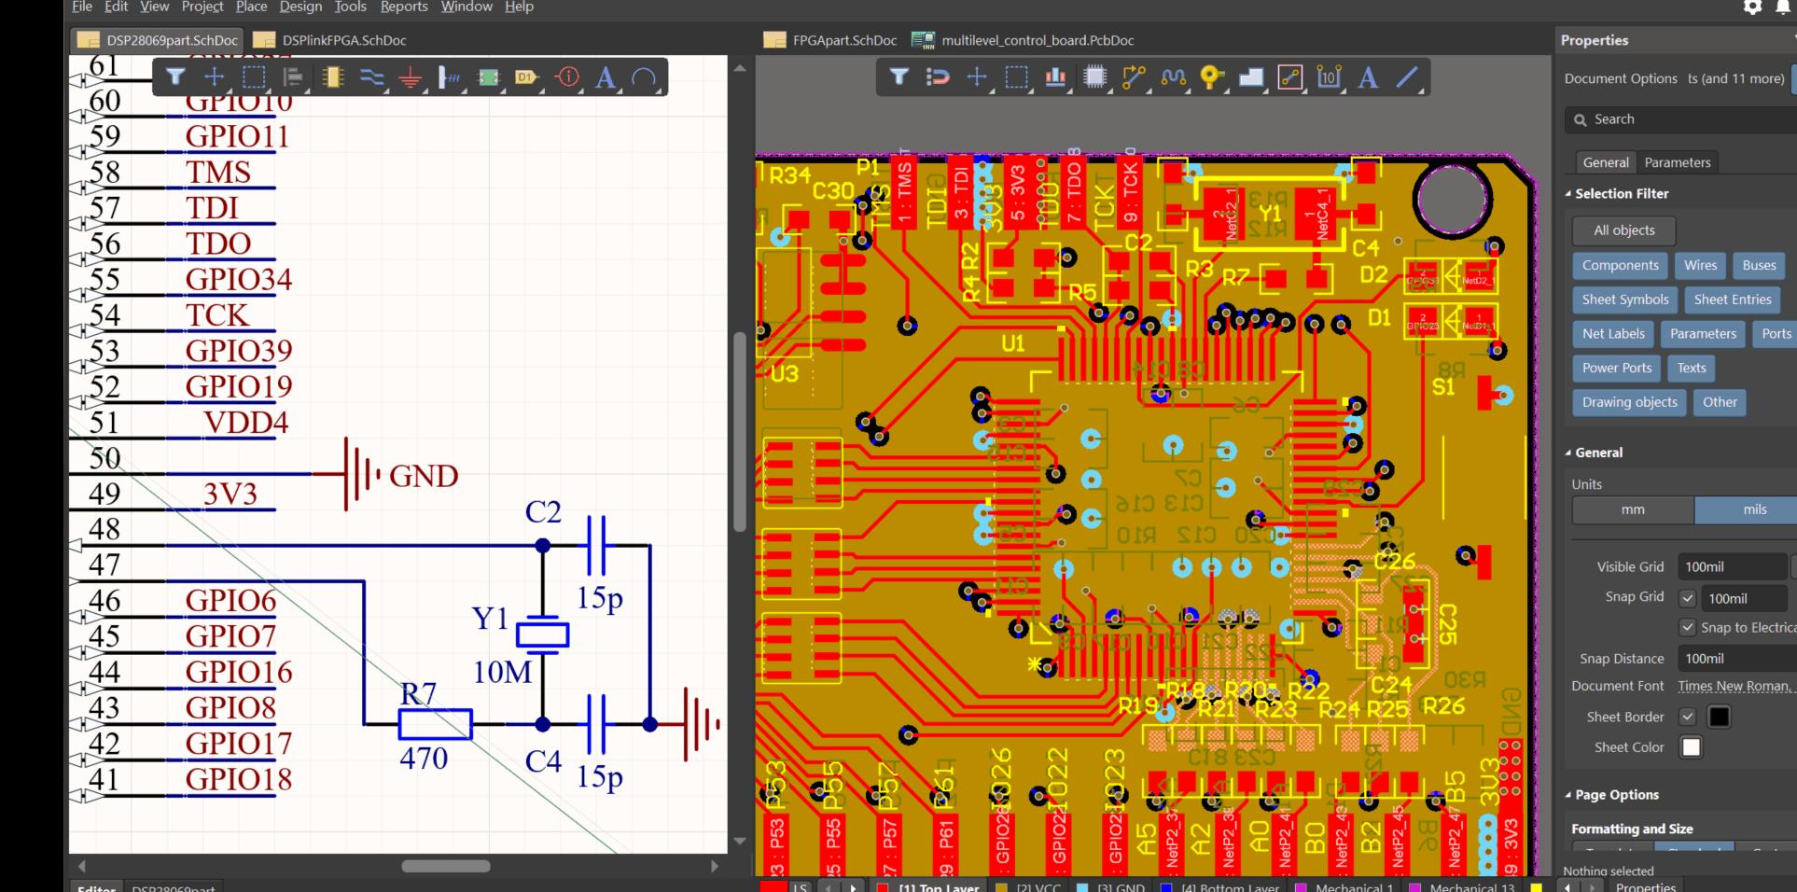Image resolution: width=1797 pixels, height=892 pixels.
Task: Open the Design menu
Action: [300, 7]
